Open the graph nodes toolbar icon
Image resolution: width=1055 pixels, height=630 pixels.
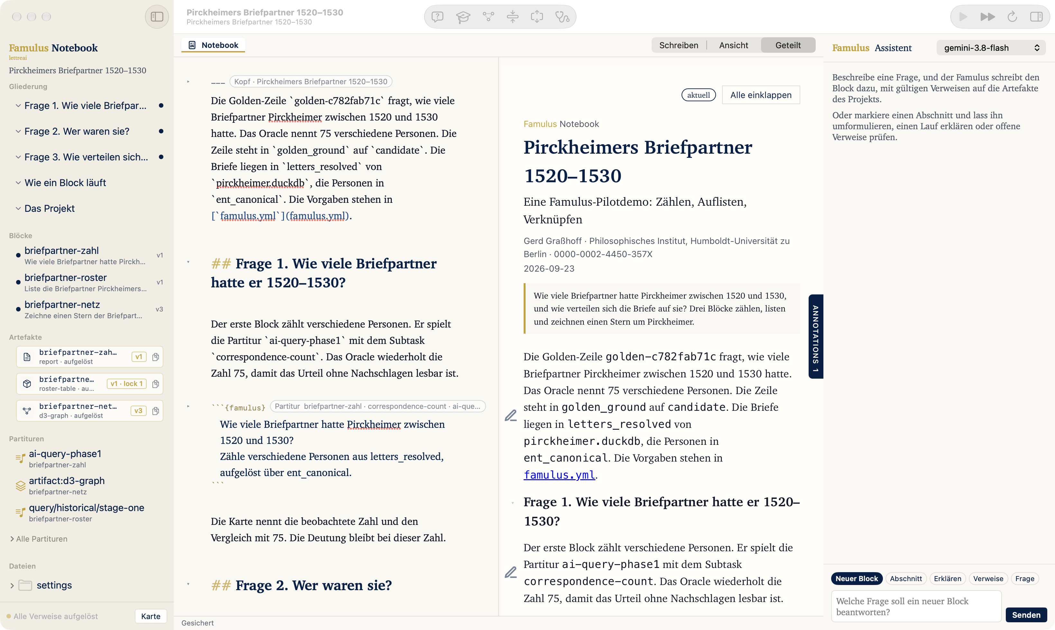(x=488, y=17)
